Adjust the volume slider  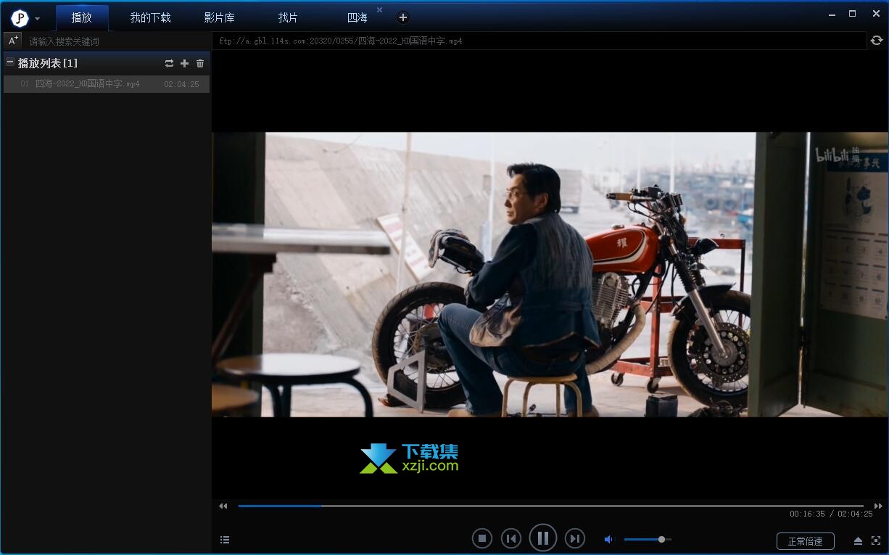coord(648,539)
